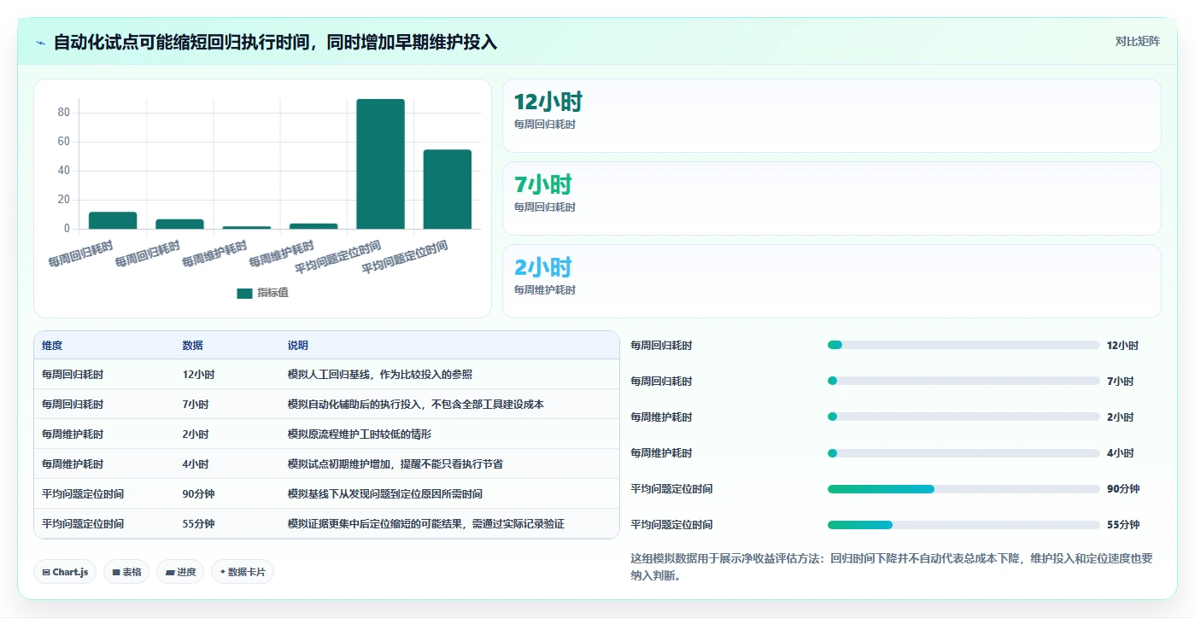Open the 7小时 data card
Screen dimensions: 1195x618
[x=832, y=198]
